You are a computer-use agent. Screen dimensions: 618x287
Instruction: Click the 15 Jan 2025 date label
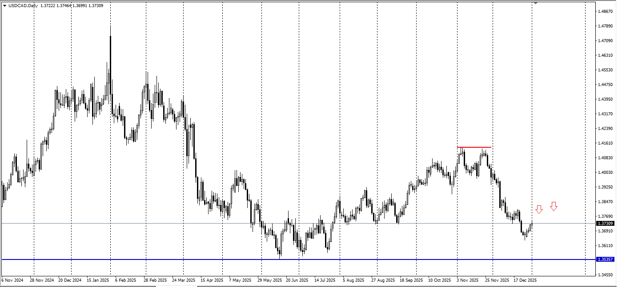tap(98, 280)
